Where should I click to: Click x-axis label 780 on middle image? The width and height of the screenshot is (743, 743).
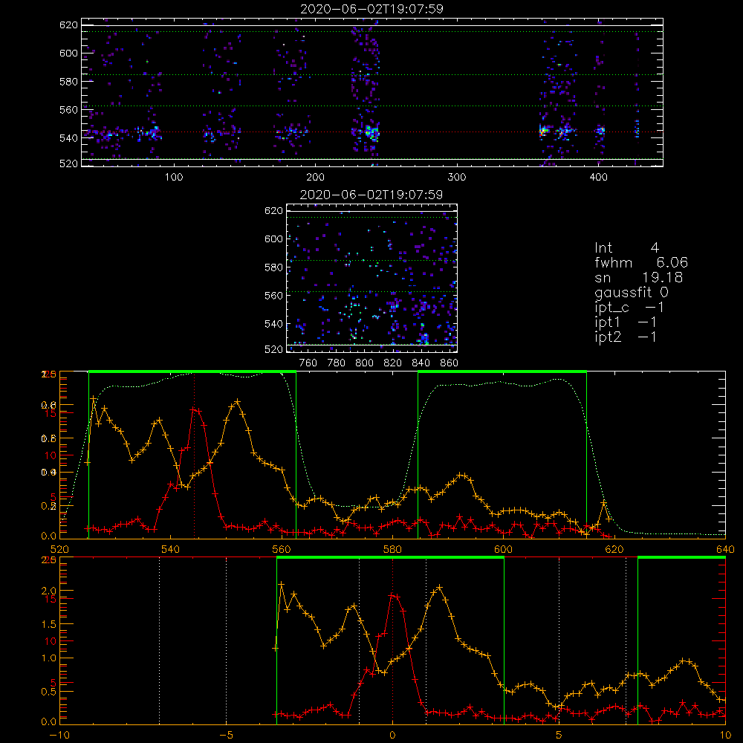[337, 363]
